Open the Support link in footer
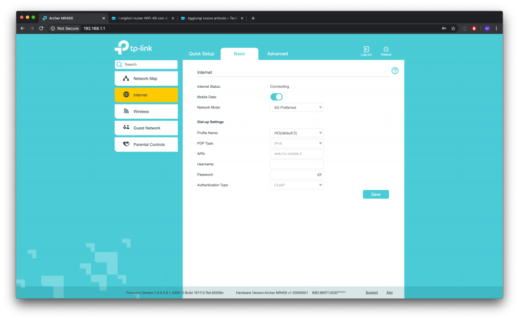519x320 pixels. tap(372, 293)
